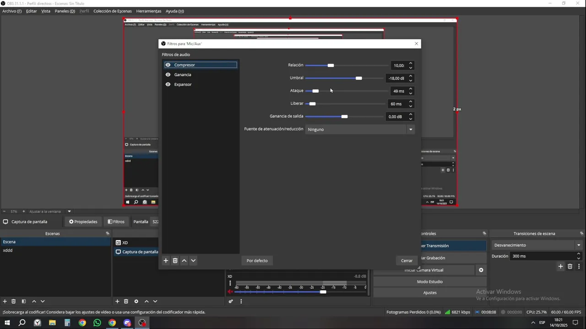Viewport: 586px width, 329px height.
Task: Open Filtros button in source toolbar
Action: pos(116,222)
